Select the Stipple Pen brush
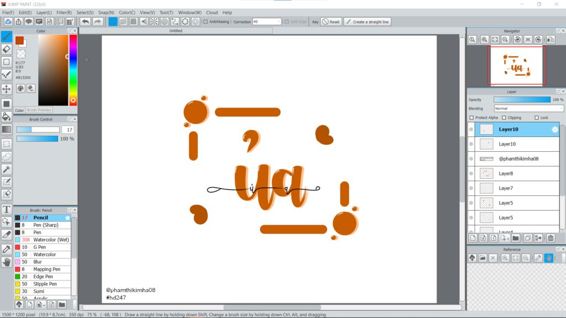 43,284
